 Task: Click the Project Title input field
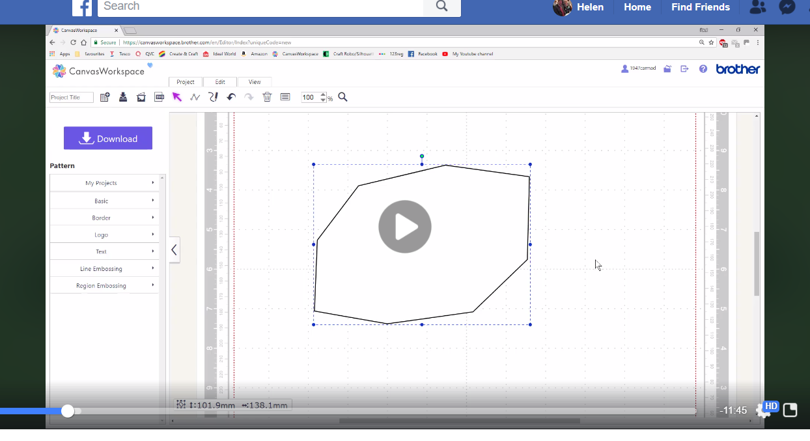pos(72,97)
